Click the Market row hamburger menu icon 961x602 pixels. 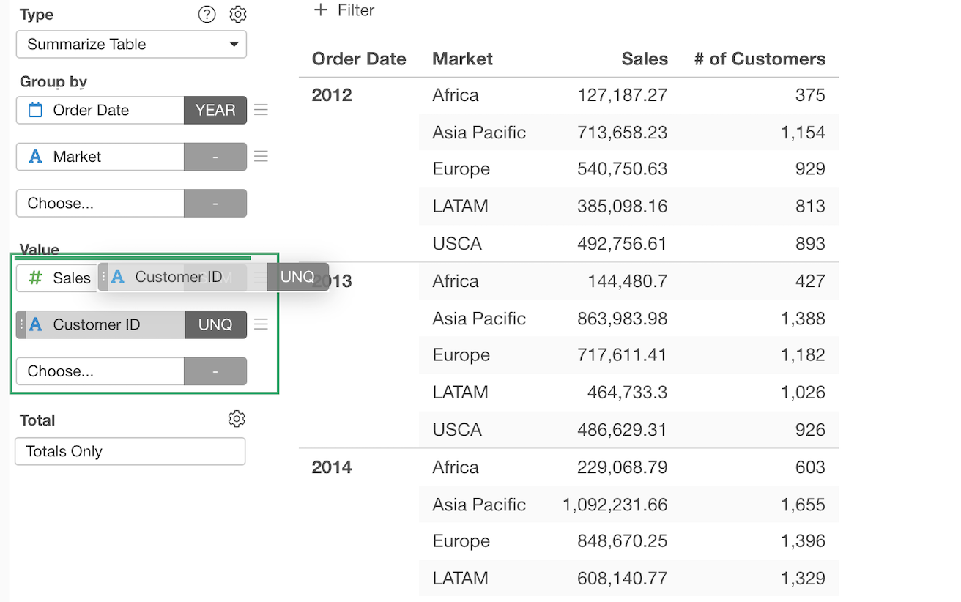click(261, 157)
